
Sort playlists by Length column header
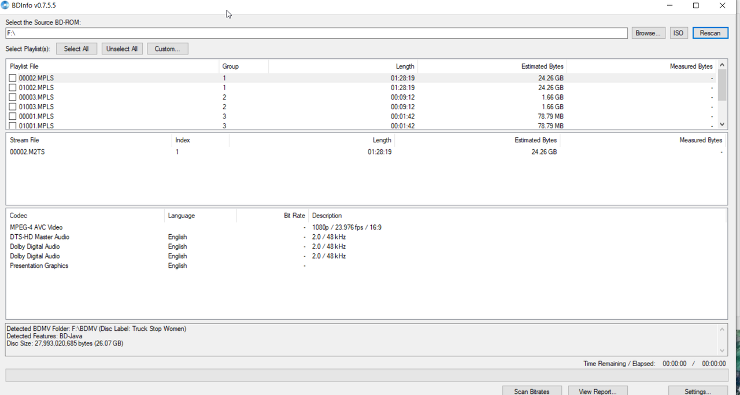pos(343,67)
